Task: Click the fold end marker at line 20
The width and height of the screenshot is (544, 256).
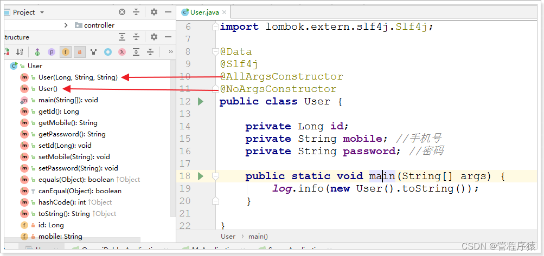Action: (x=215, y=201)
